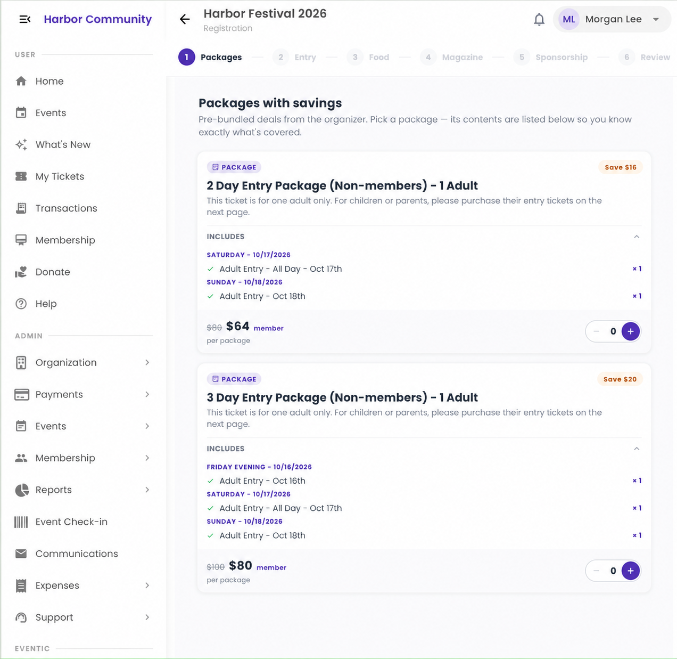The width and height of the screenshot is (677, 659).
Task: Click the Save $20 badge
Action: point(620,379)
